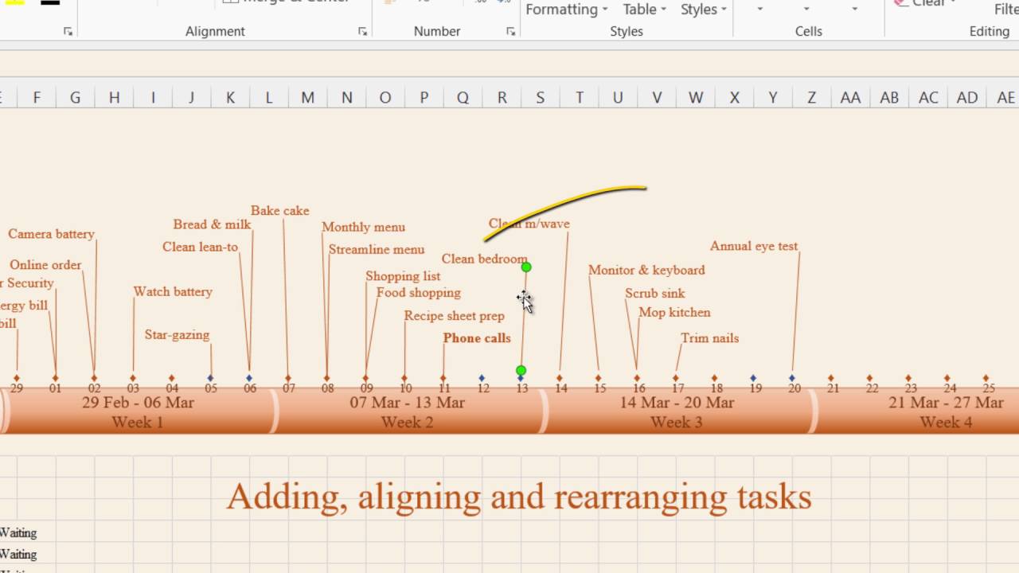1019x573 pixels.
Task: Click the day 03 marker diamond
Action: click(133, 378)
